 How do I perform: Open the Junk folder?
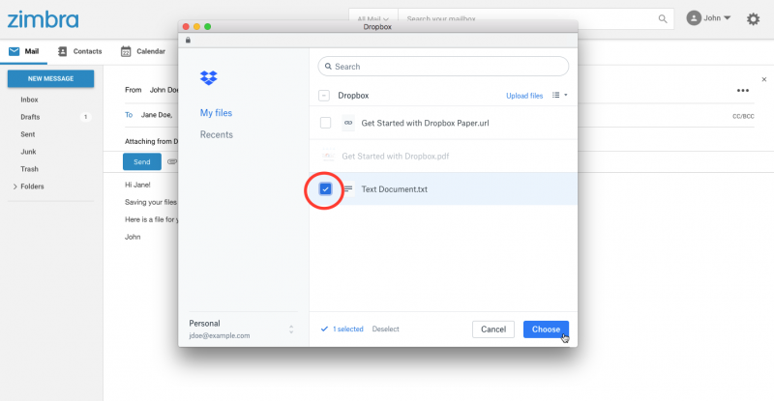(x=28, y=152)
